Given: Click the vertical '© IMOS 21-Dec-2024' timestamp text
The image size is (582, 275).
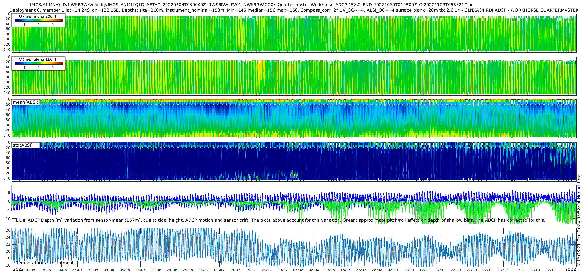Looking at the screenshot, I should (x=579, y=220).
